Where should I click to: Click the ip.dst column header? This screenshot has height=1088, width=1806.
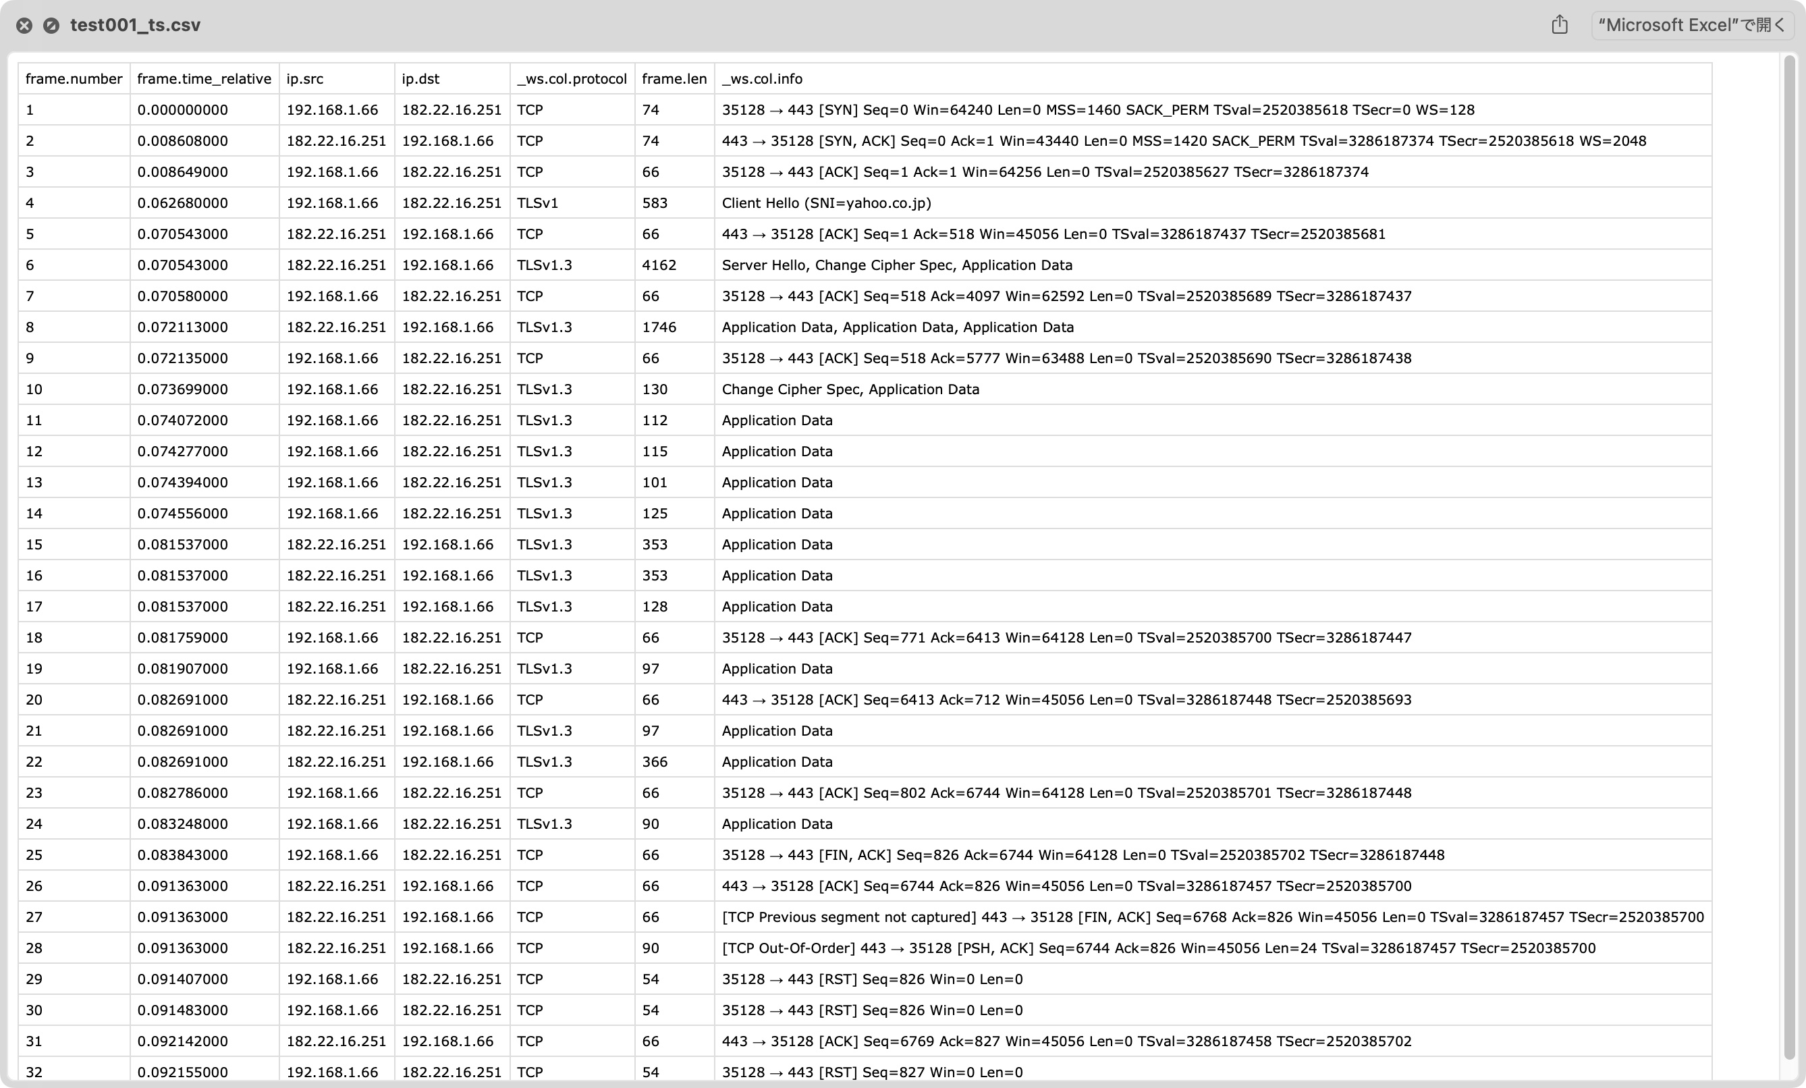(x=420, y=78)
